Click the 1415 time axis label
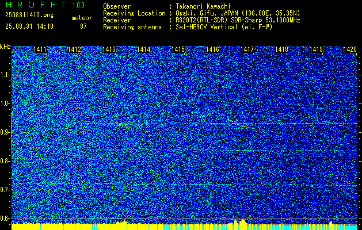The height and width of the screenshot is (230, 362). click(178, 49)
